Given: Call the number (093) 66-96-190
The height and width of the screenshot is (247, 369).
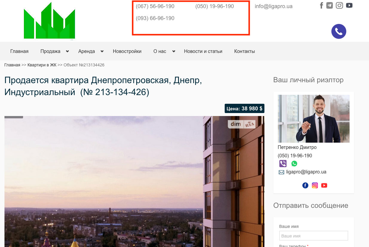Looking at the screenshot, I should (x=155, y=18).
